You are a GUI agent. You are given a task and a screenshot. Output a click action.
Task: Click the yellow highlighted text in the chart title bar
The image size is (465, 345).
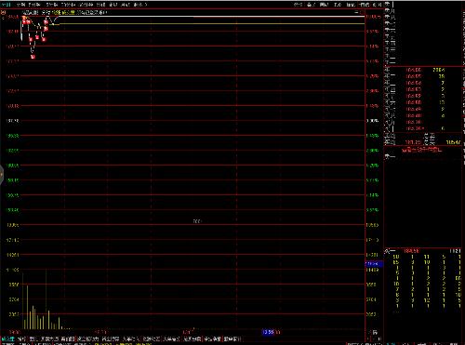pos(68,12)
